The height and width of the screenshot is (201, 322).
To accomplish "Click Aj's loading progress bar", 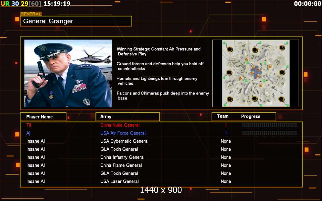I will (270, 133).
